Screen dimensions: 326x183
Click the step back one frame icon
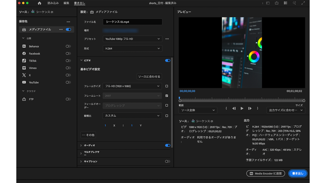point(234,108)
